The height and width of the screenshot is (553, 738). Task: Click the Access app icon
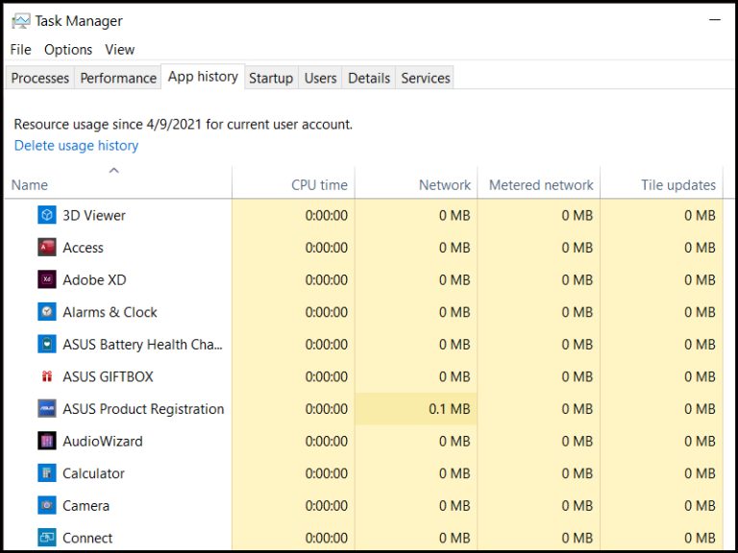tap(46, 248)
